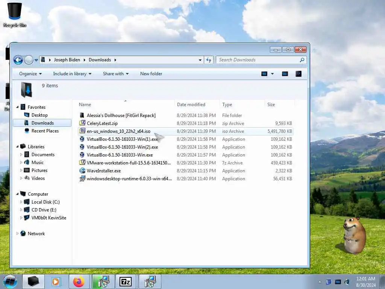Open Recycle Bin on the desktop
Image resolution: width=385 pixels, height=289 pixels.
point(15,15)
